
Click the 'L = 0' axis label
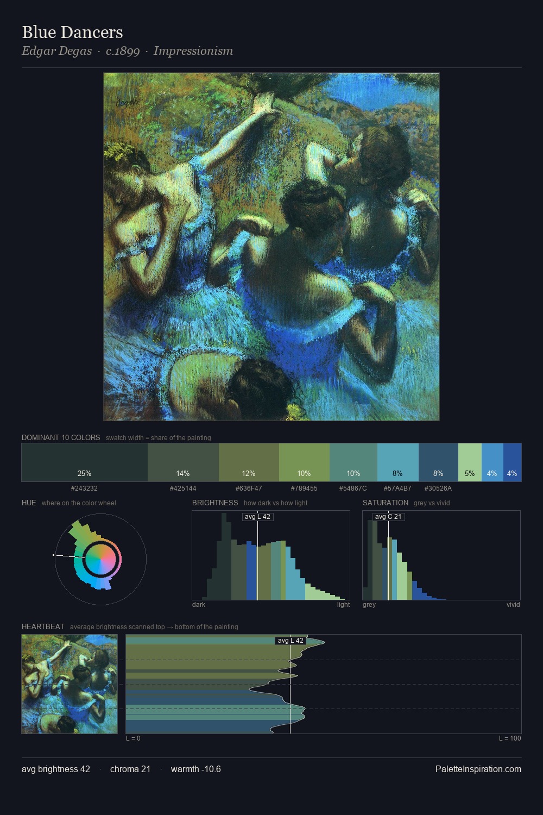click(x=133, y=738)
